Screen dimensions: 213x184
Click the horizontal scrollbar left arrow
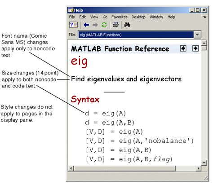[71, 168]
